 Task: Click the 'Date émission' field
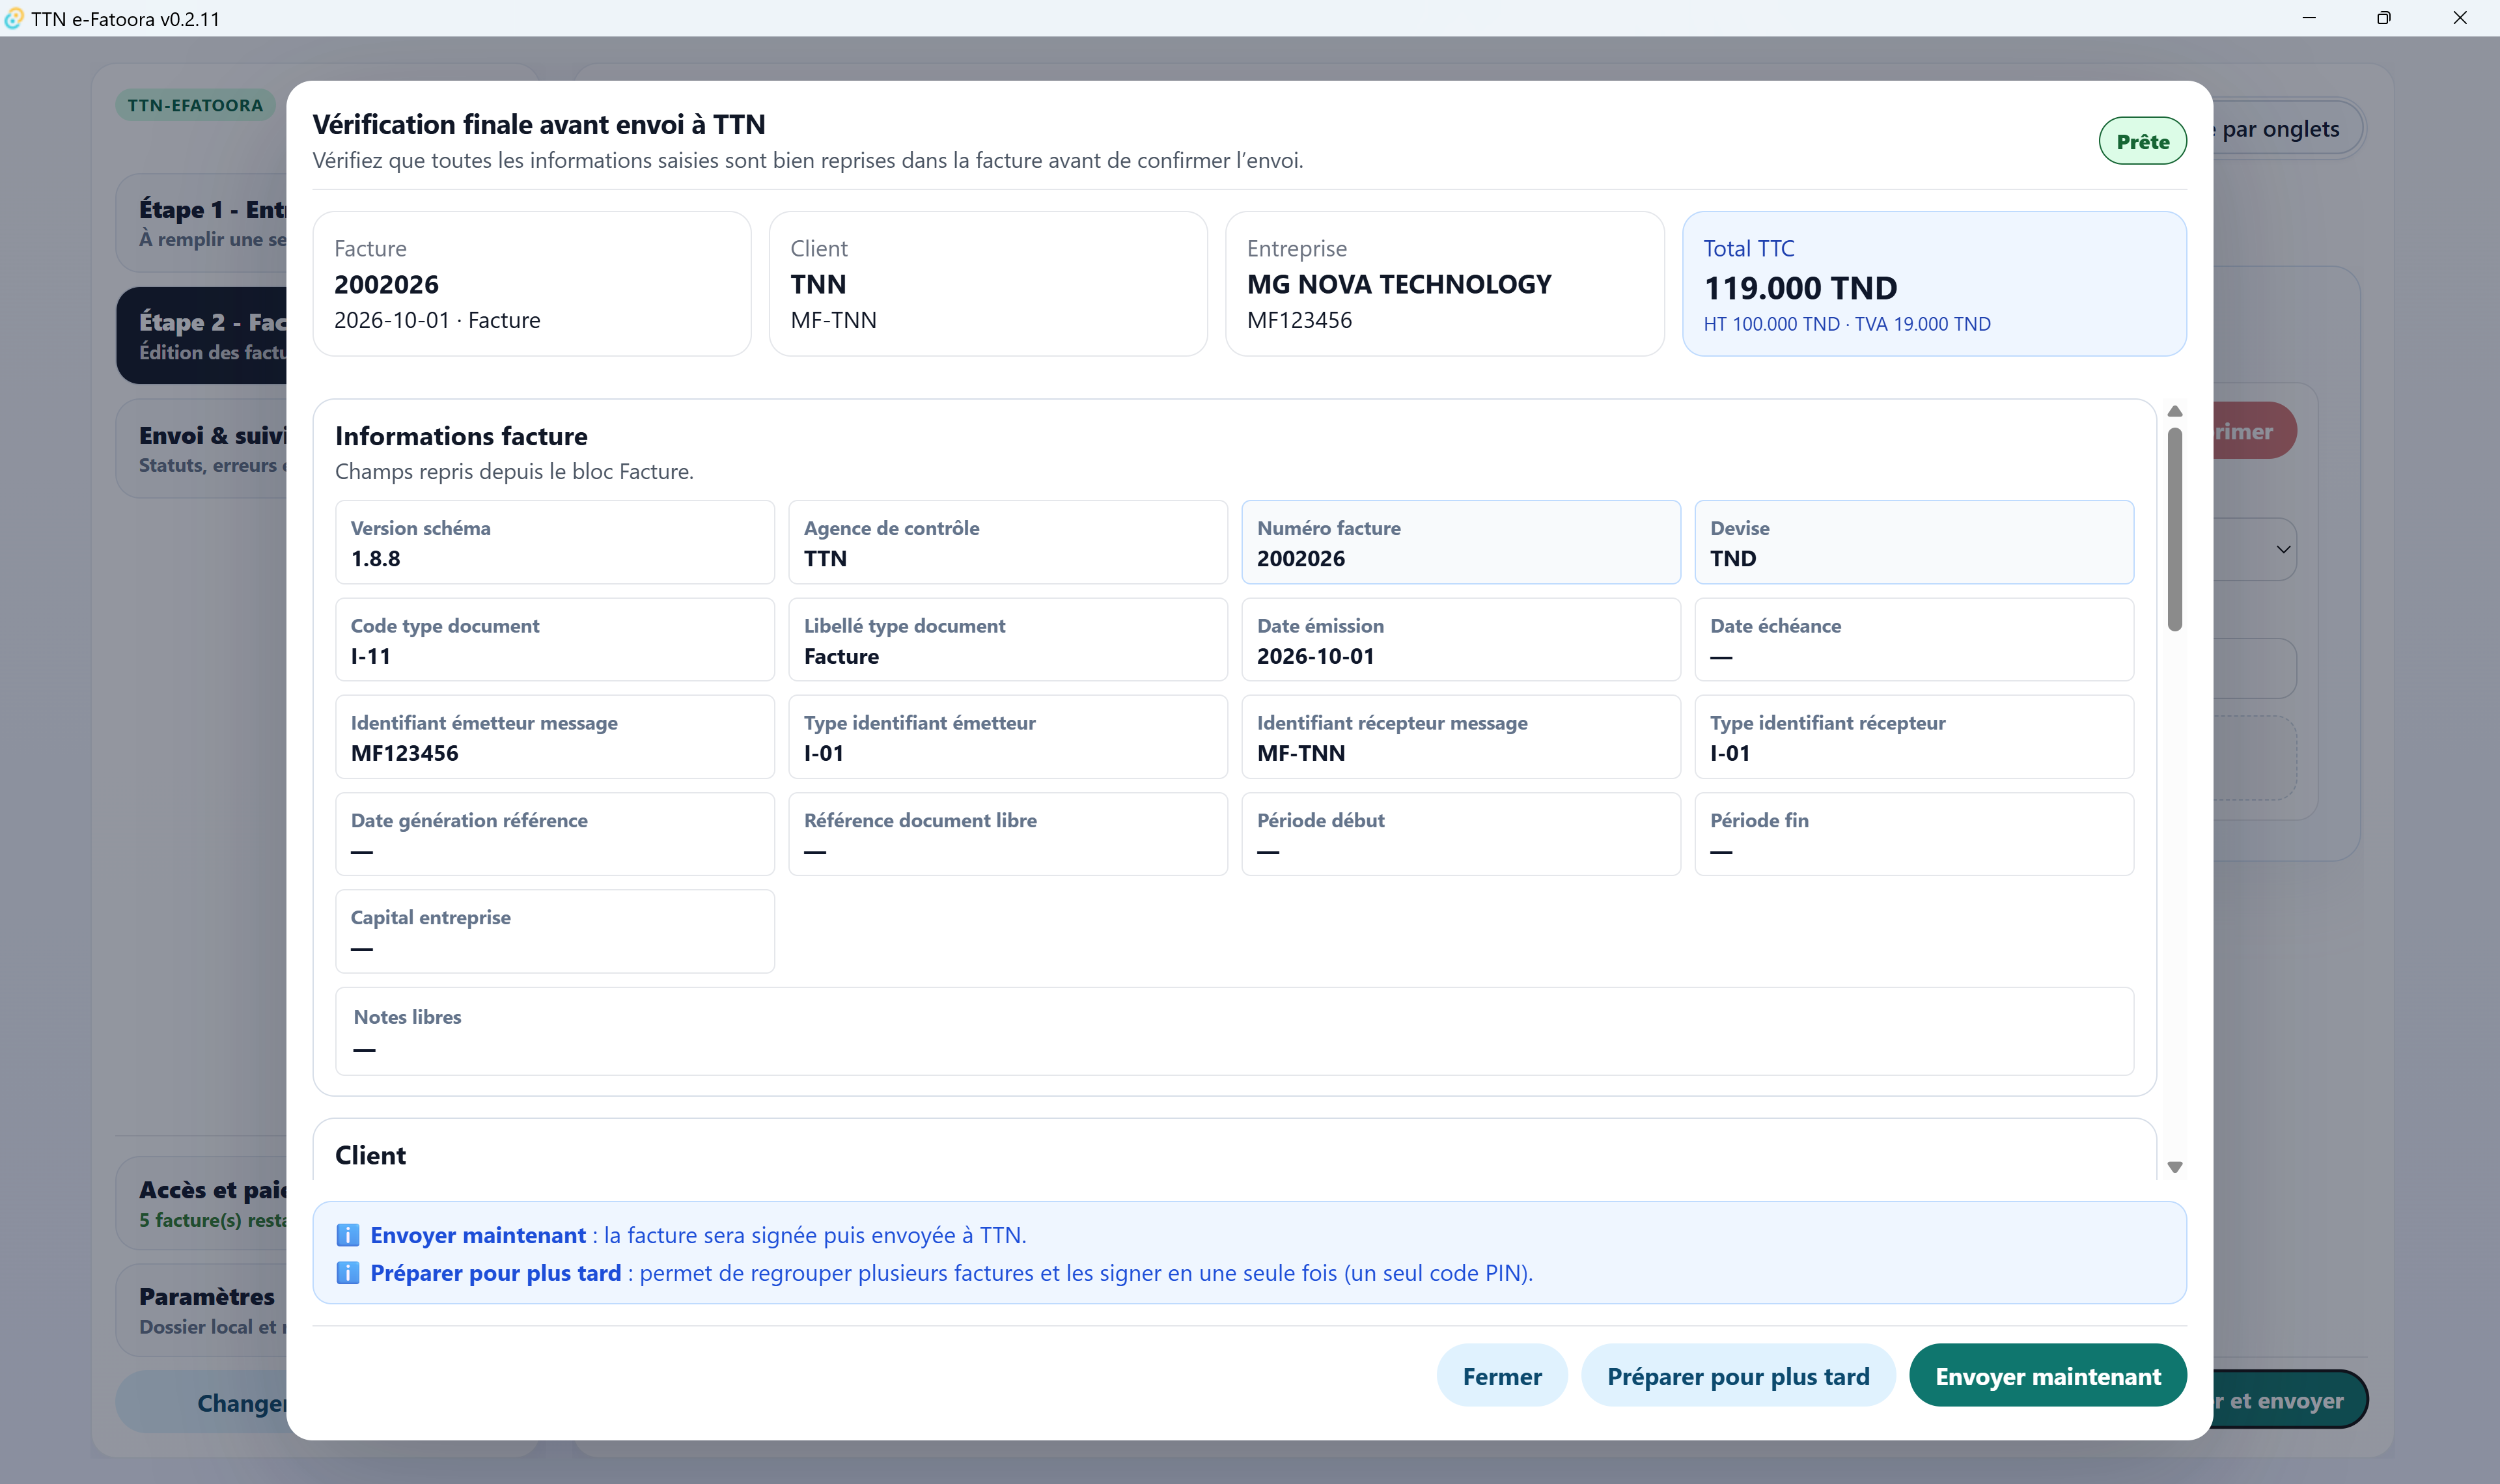(x=1461, y=640)
